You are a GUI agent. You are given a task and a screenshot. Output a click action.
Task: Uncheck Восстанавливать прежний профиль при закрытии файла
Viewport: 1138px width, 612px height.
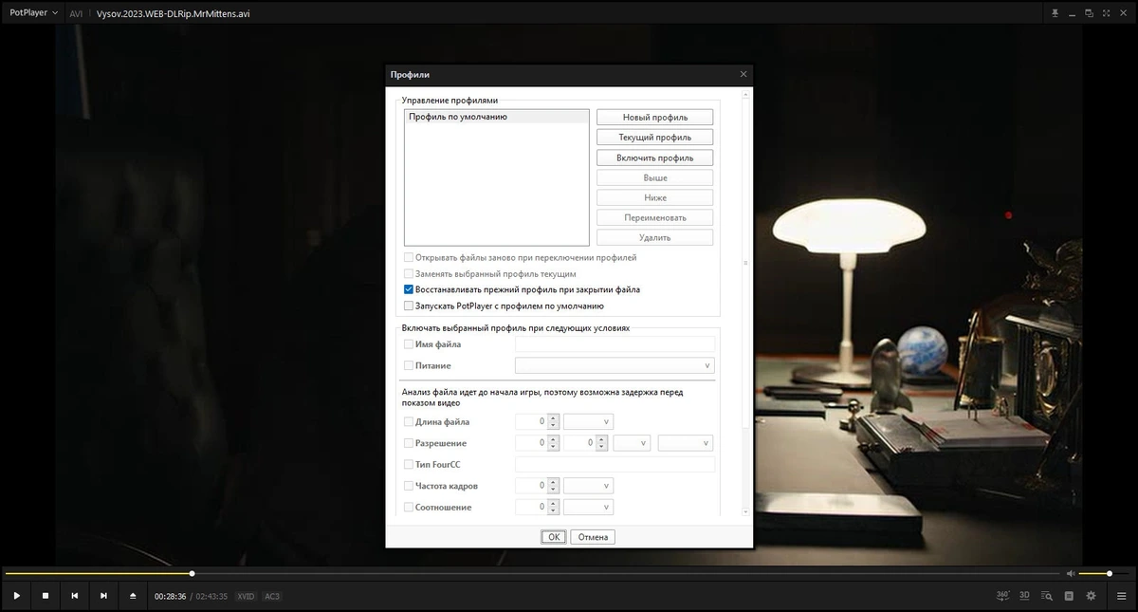pos(409,289)
